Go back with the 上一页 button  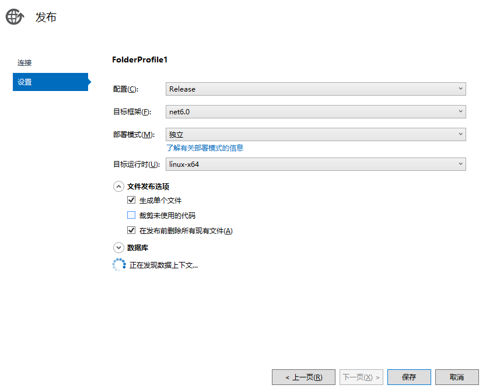click(303, 377)
